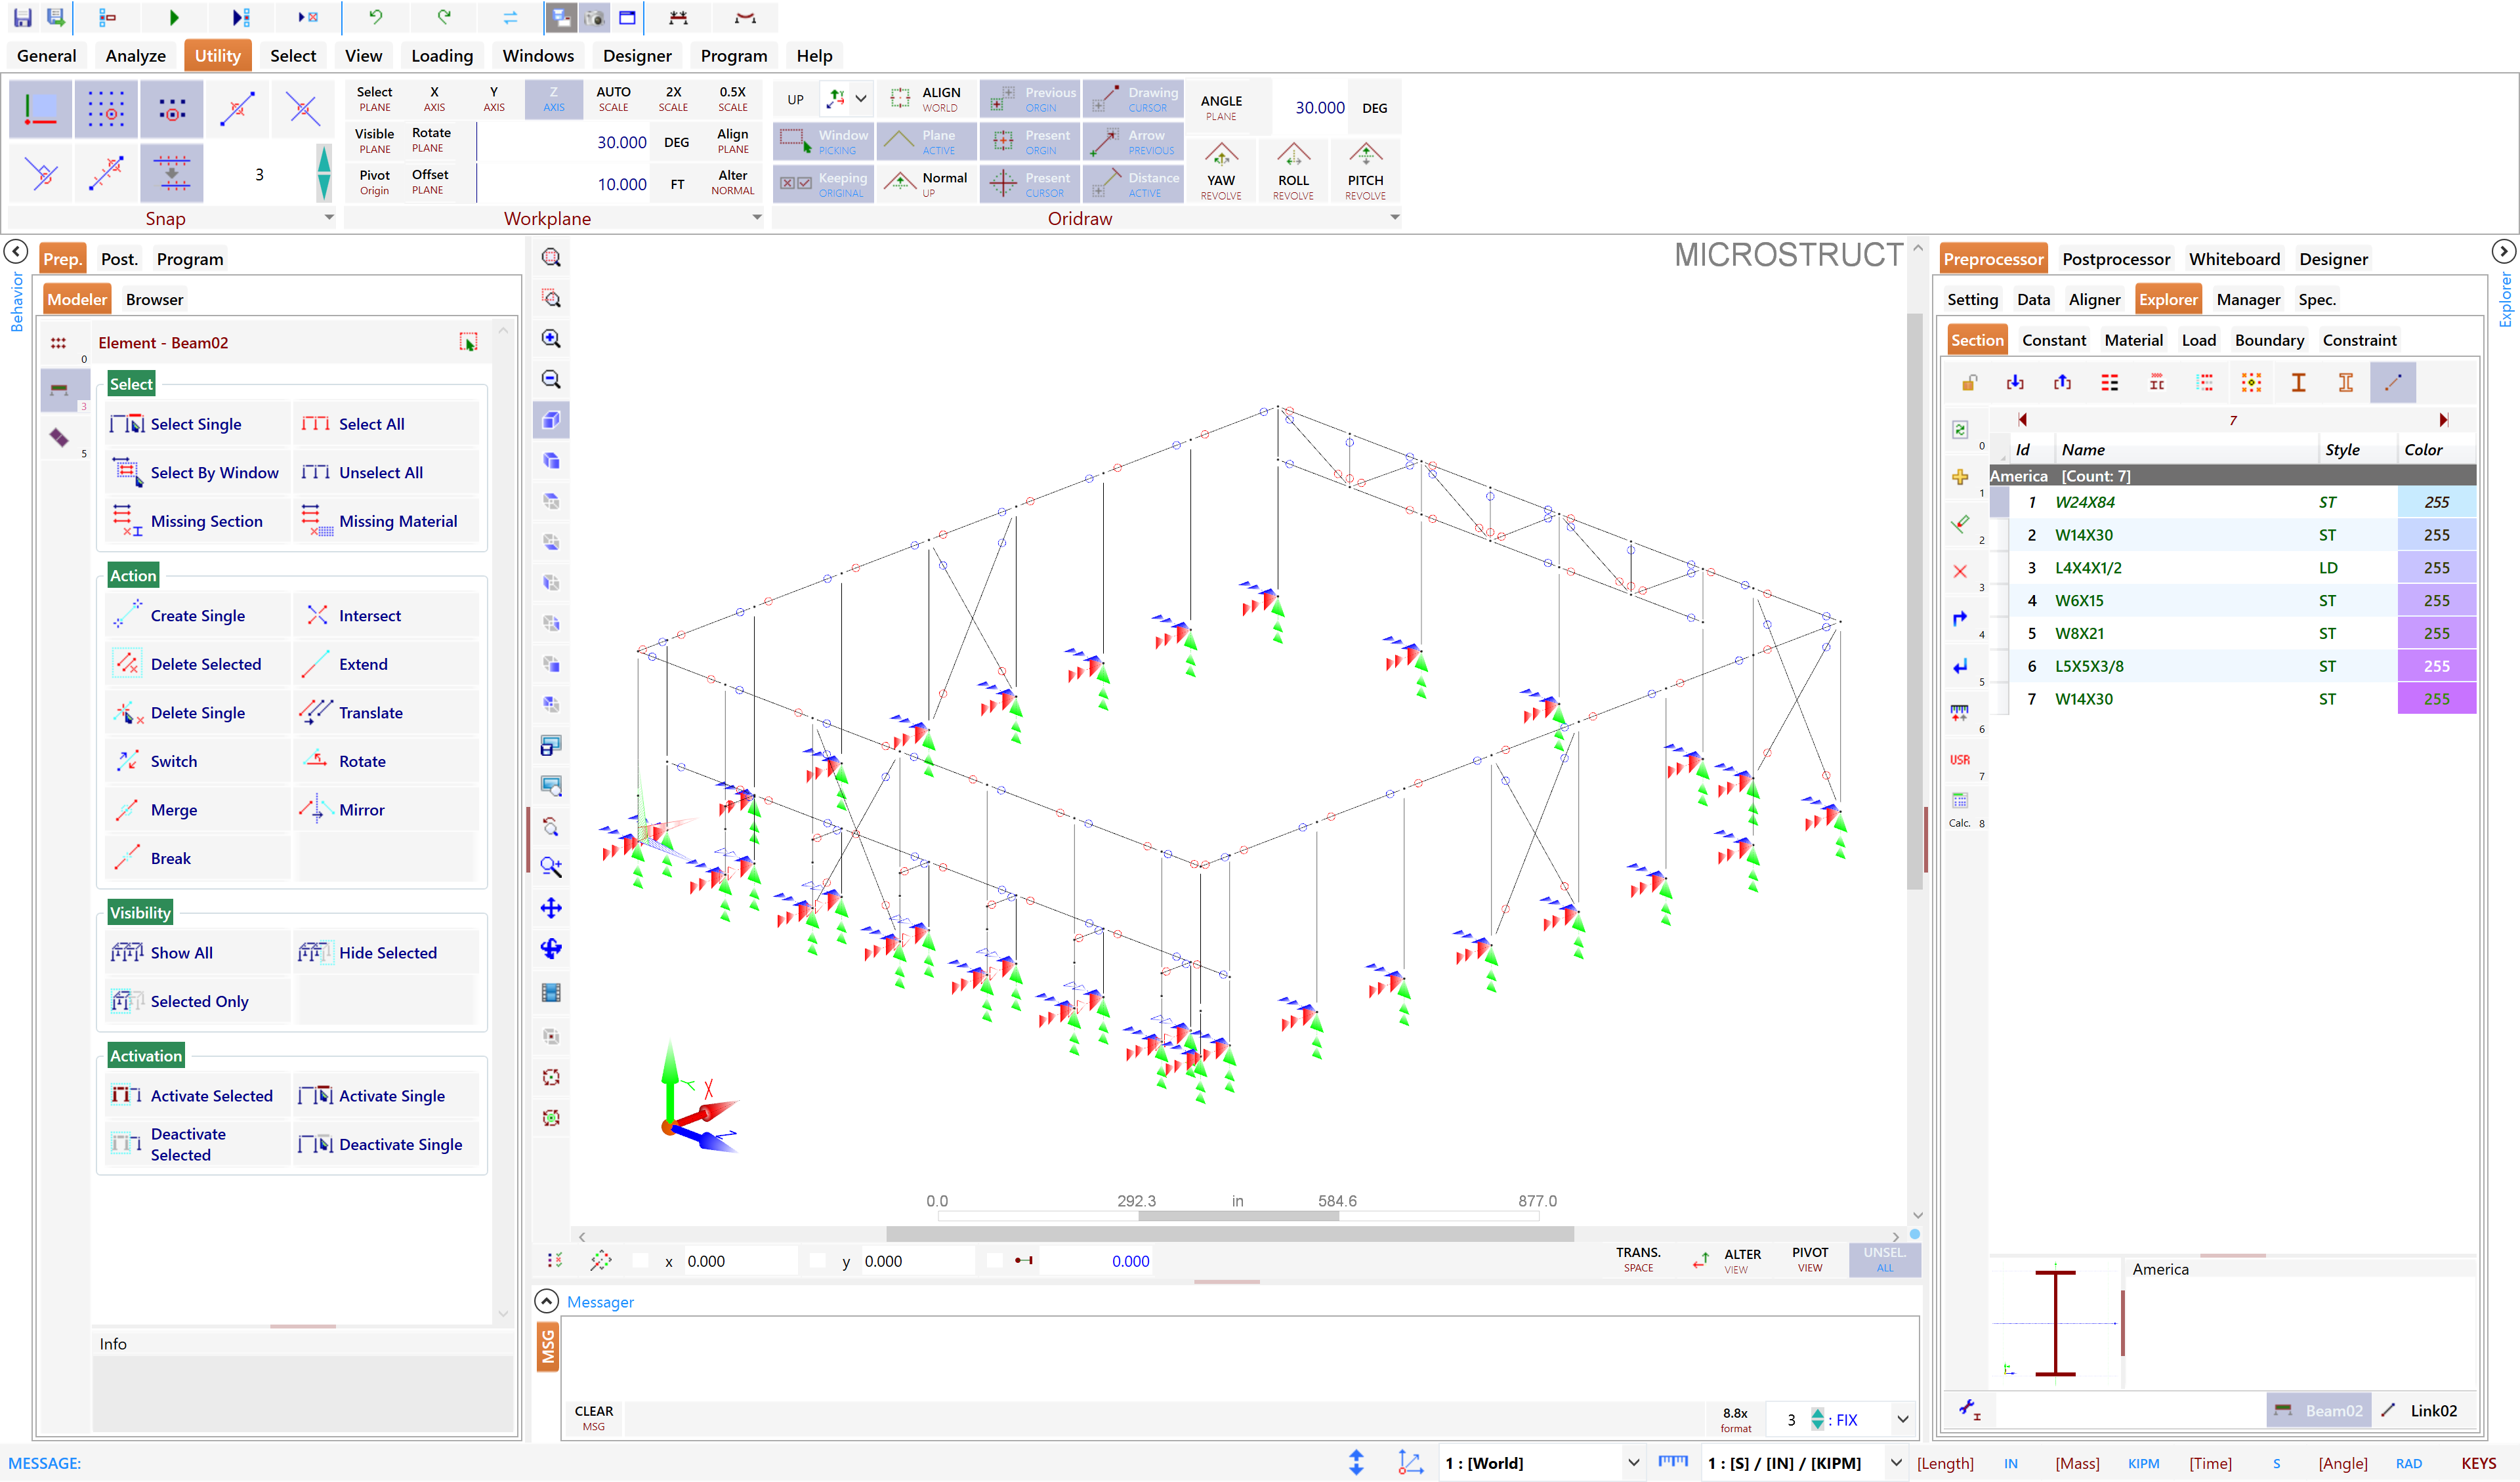
Task: Check the box before y coordinate
Action: (x=818, y=1261)
